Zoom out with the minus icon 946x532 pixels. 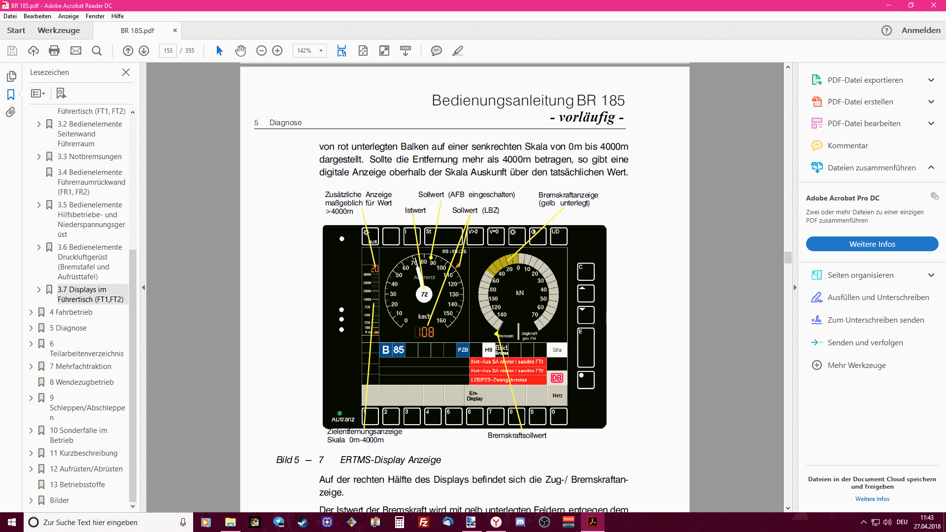click(x=262, y=51)
